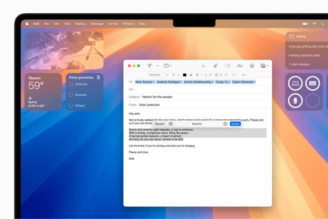Click the markup attachment icon in toolbar
Screen dimensions: 328x219
pos(227,66)
